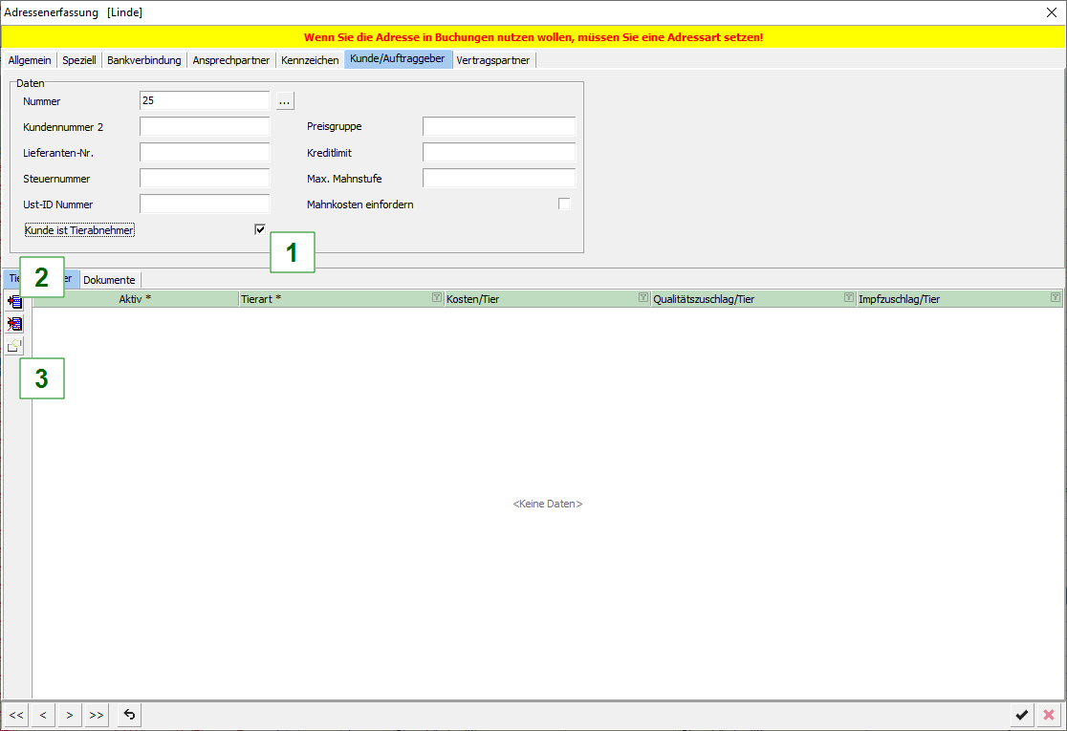This screenshot has width=1067, height=731.
Task: Uncheck the Kunde ist Tierabnehmer checkbox
Action: tap(260, 229)
